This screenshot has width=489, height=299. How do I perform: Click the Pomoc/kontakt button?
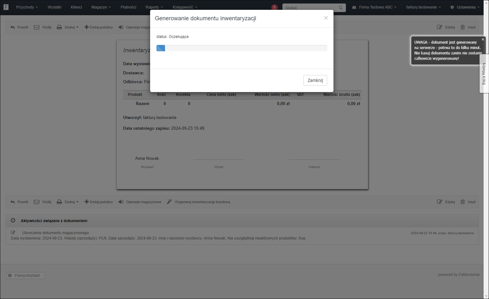pos(26,276)
